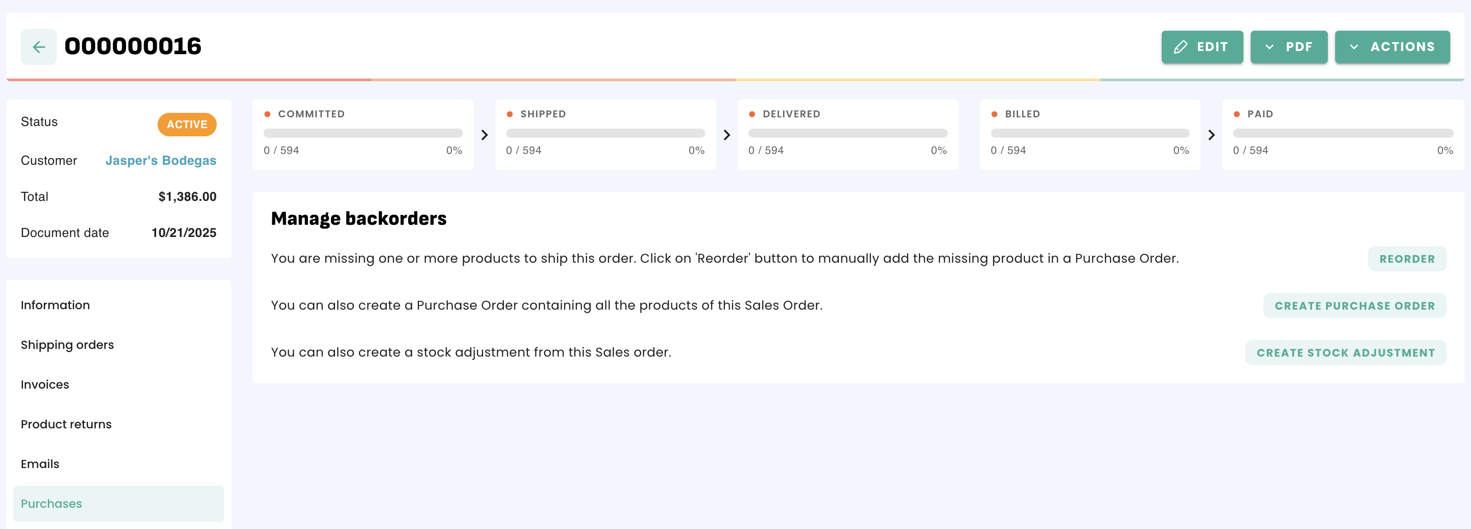Image resolution: width=1471 pixels, height=529 pixels.
Task: Open the Jasper's Bodegas customer link
Action: click(160, 160)
